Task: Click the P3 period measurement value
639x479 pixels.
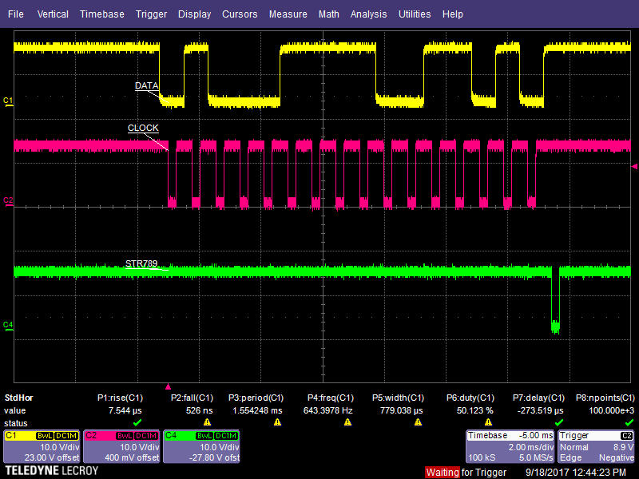Action: click(x=256, y=410)
